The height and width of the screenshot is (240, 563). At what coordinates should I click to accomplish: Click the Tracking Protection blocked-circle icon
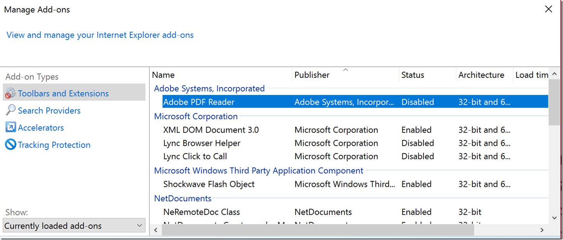point(10,145)
